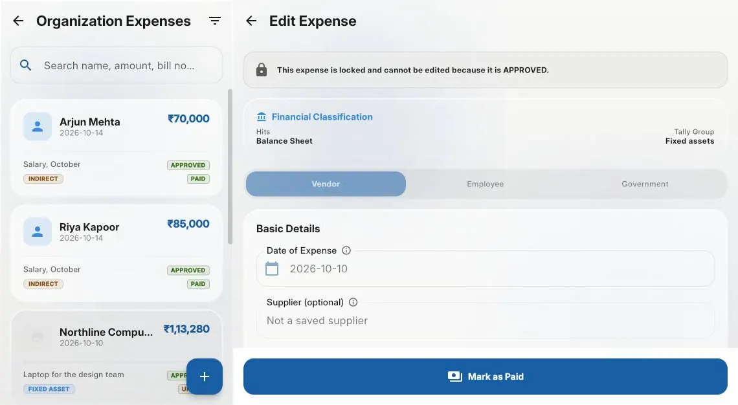
Task: Click PAID badge on Riya Kapoor card
Action: (197, 284)
